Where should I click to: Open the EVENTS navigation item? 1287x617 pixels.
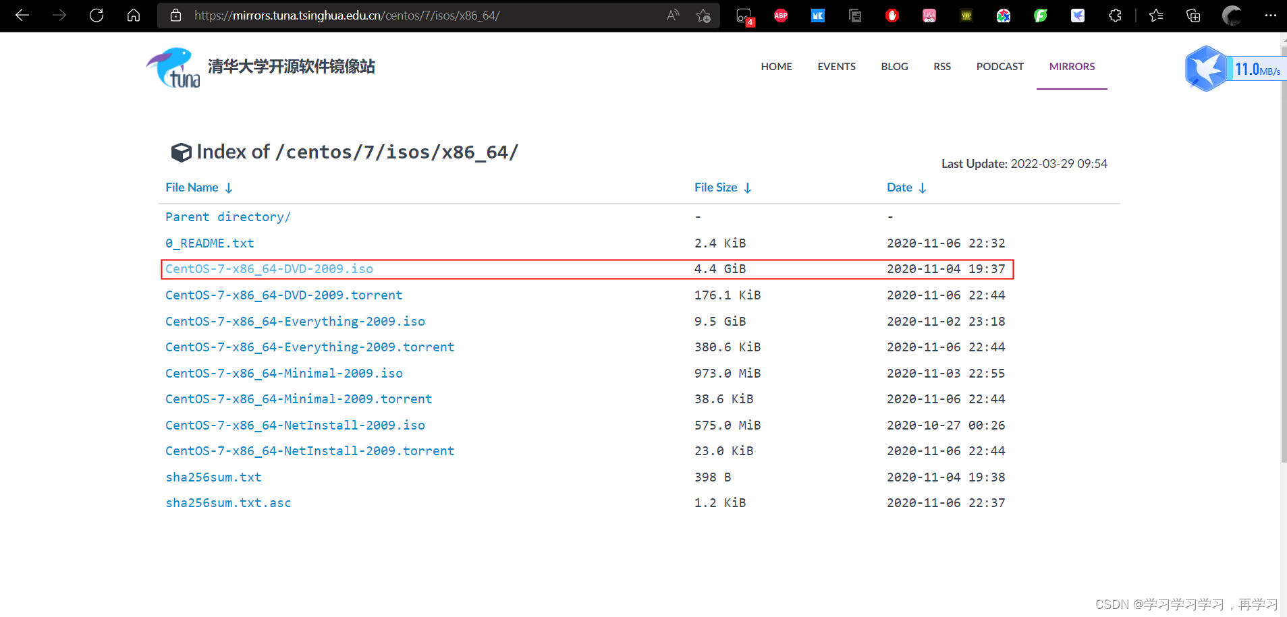(x=836, y=67)
